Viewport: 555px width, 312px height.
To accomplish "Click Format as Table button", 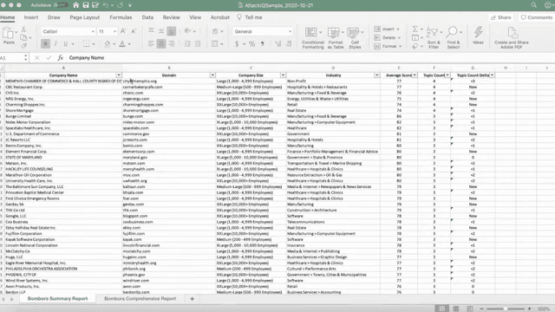I will click(x=336, y=37).
